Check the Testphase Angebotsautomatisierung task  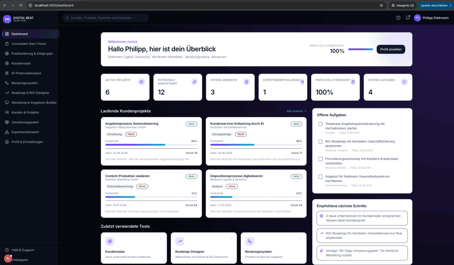click(x=321, y=124)
